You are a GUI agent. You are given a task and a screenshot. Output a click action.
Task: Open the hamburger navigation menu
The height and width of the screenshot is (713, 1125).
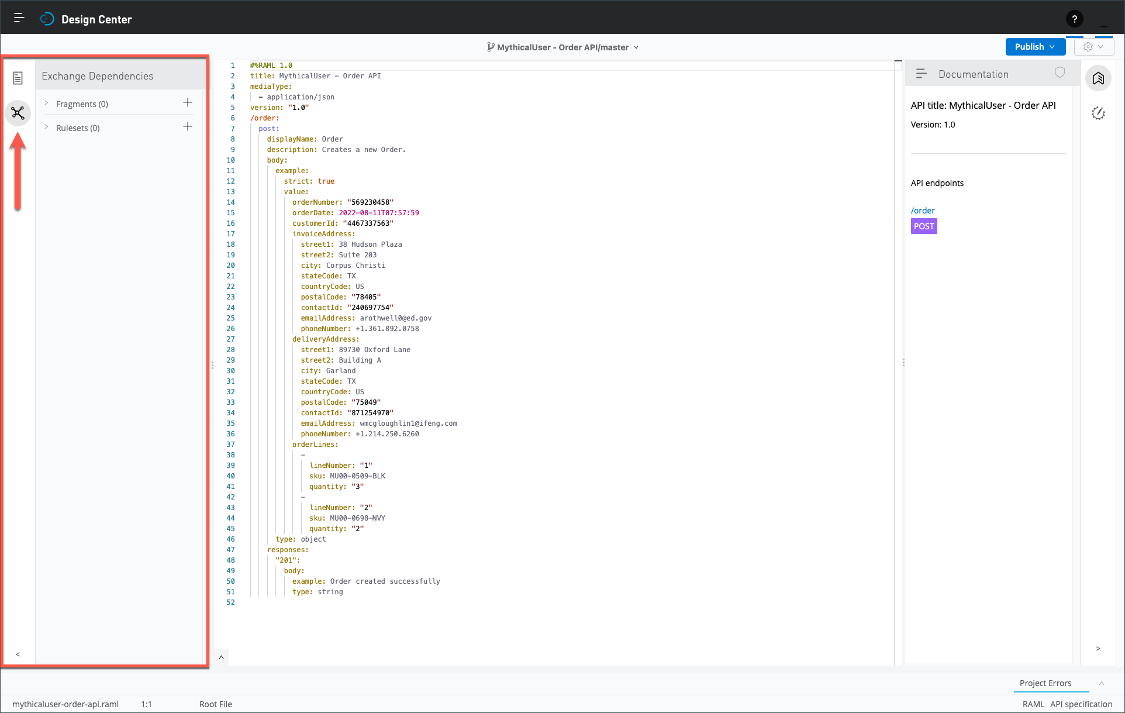click(19, 18)
